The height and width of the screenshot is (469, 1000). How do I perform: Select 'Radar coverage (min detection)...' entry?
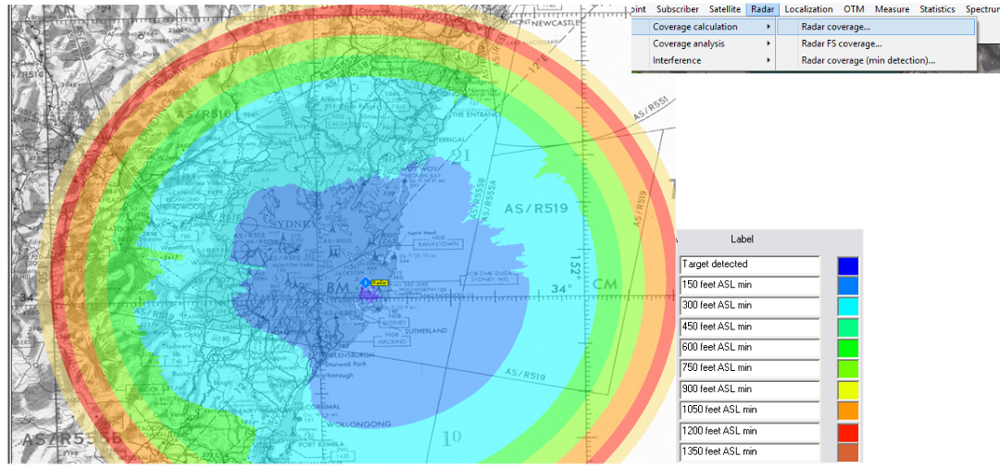click(x=868, y=60)
